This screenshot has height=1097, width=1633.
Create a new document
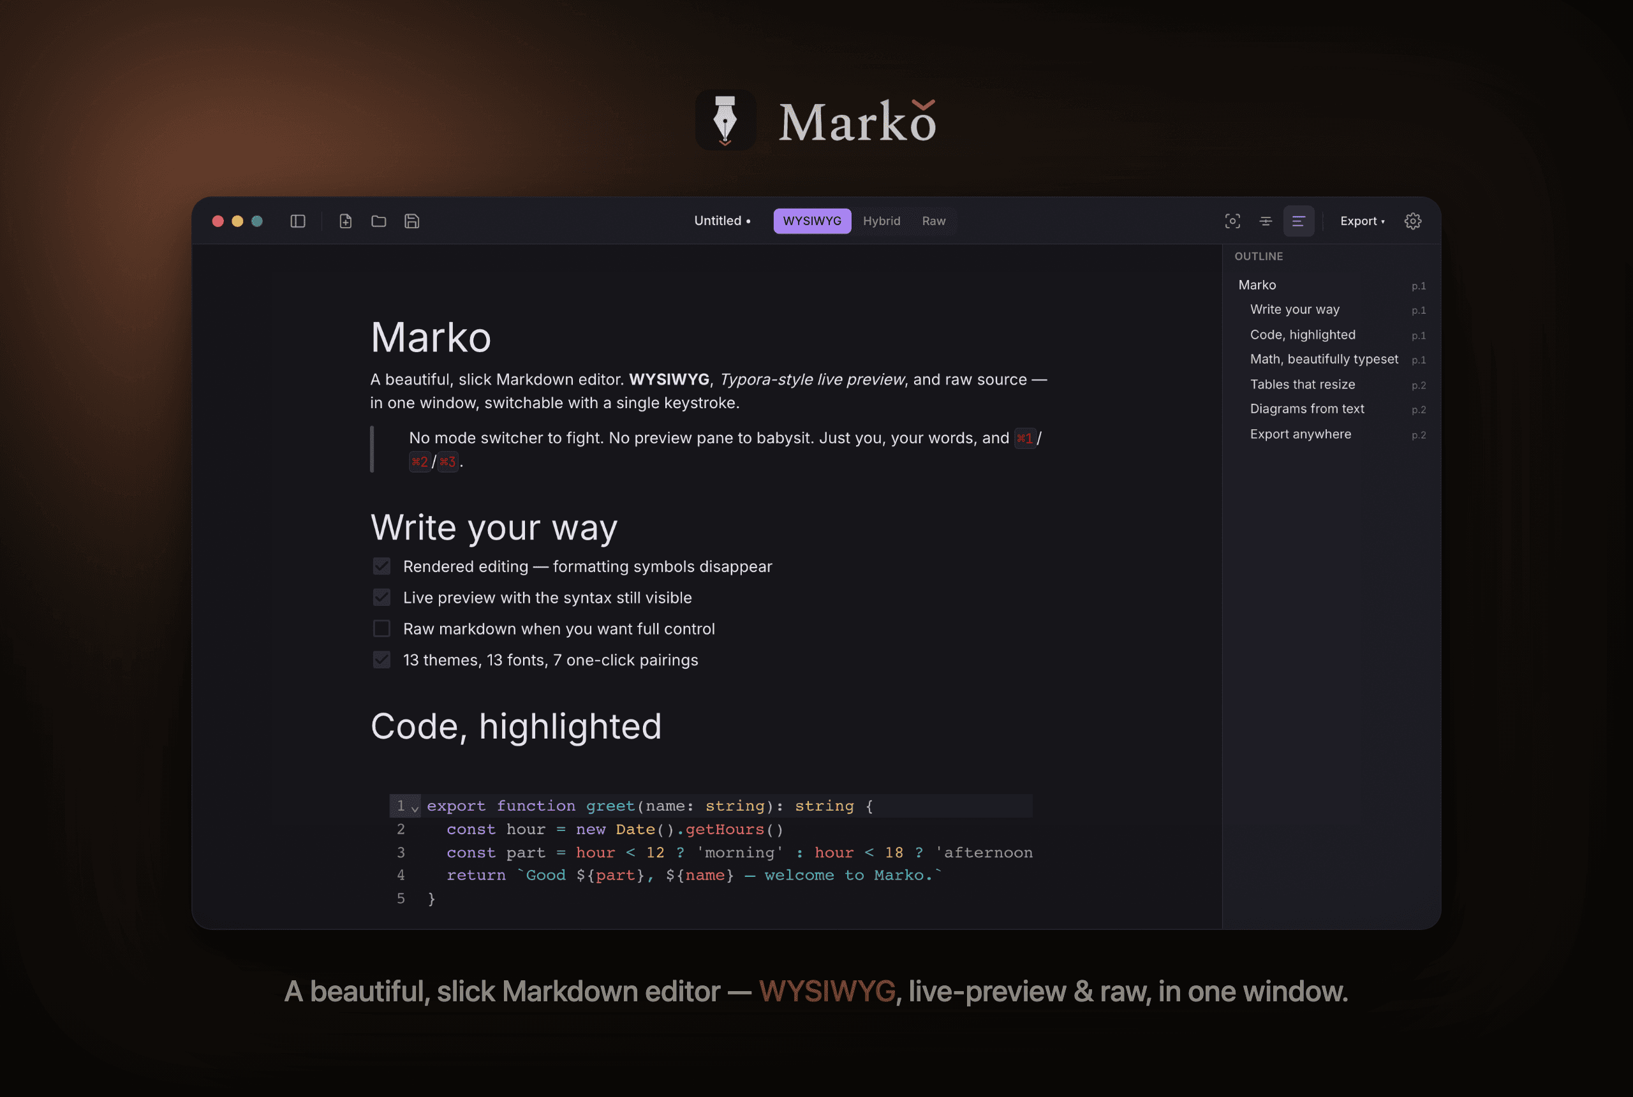pos(346,221)
